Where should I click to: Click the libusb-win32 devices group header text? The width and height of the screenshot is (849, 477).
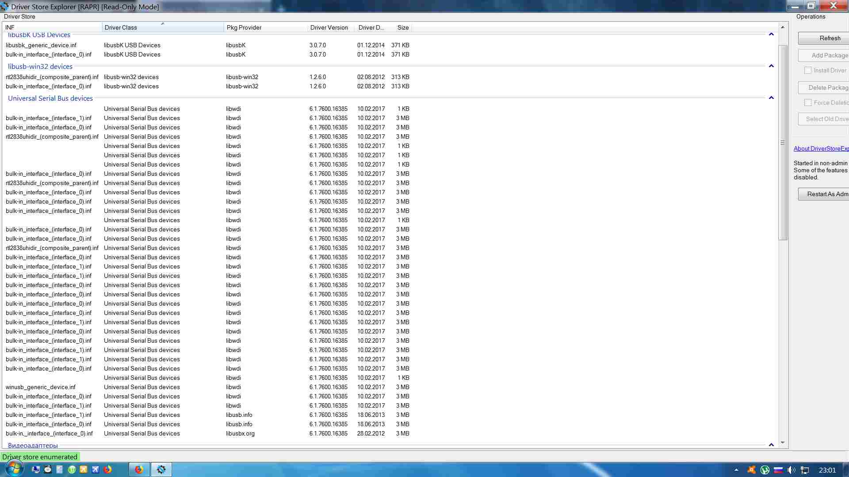pos(40,66)
